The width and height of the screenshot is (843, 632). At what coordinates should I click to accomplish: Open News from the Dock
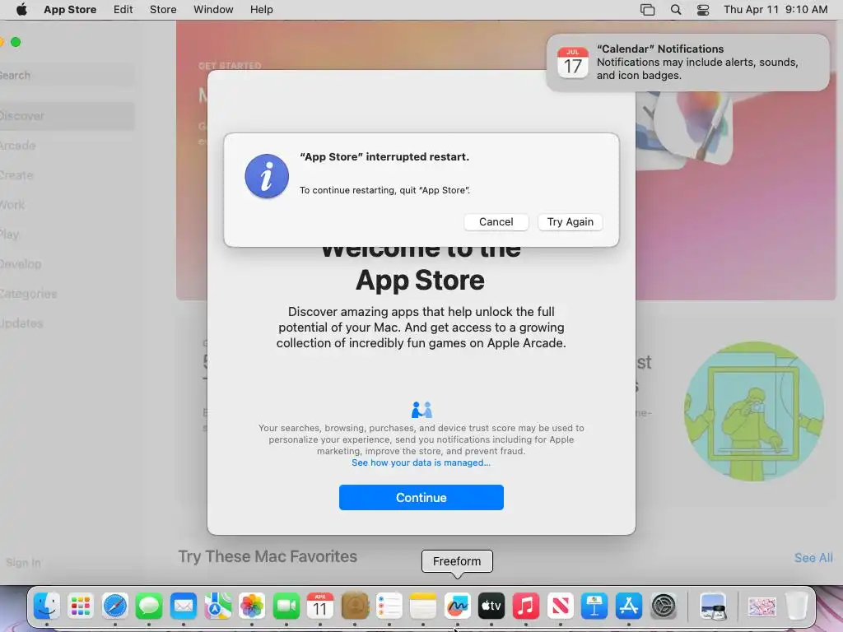pos(560,606)
